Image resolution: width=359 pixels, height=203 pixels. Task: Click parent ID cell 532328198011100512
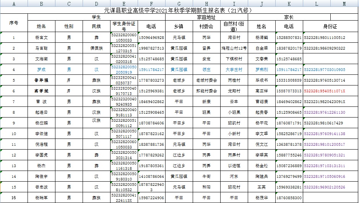coord(330,37)
